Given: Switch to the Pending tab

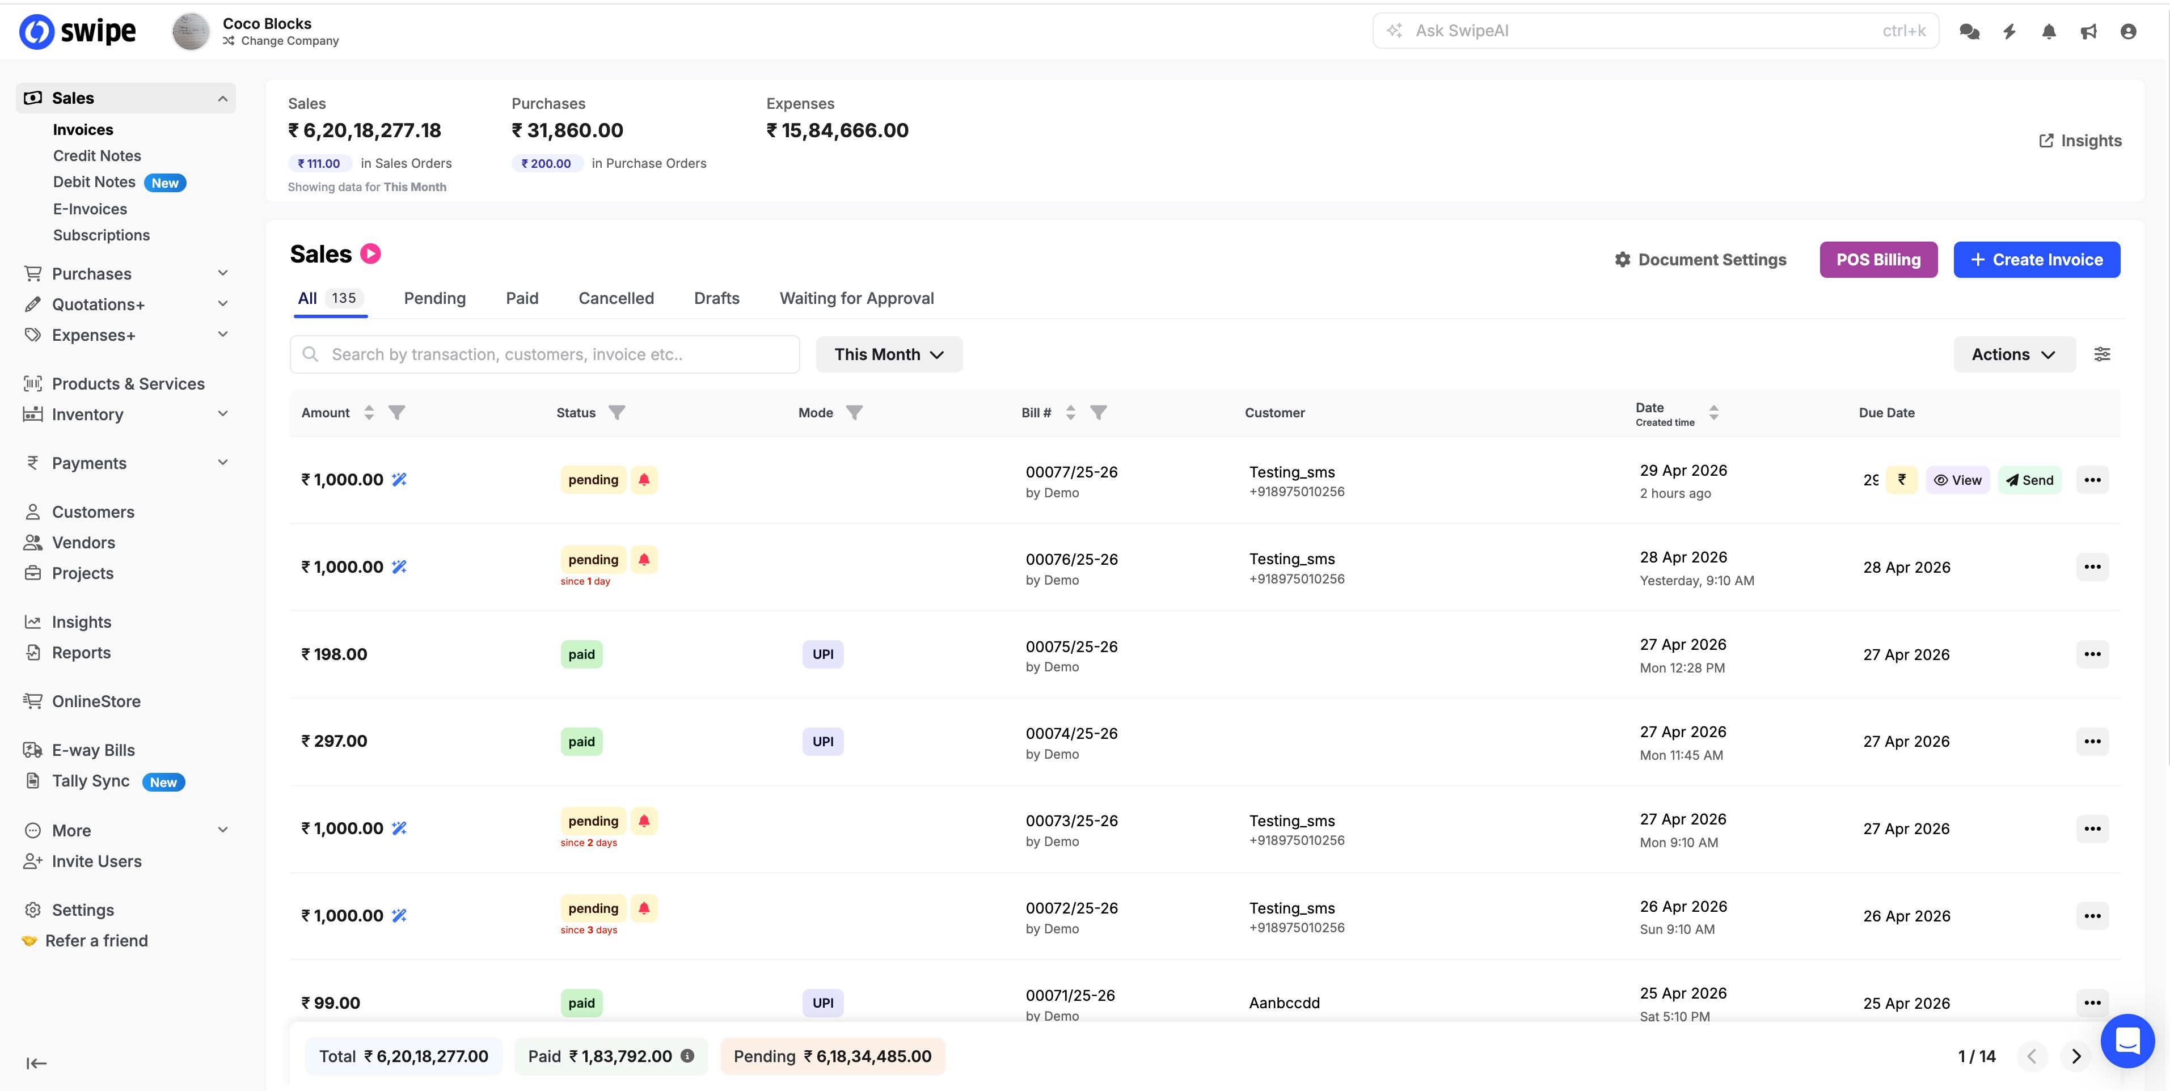Looking at the screenshot, I should point(434,298).
